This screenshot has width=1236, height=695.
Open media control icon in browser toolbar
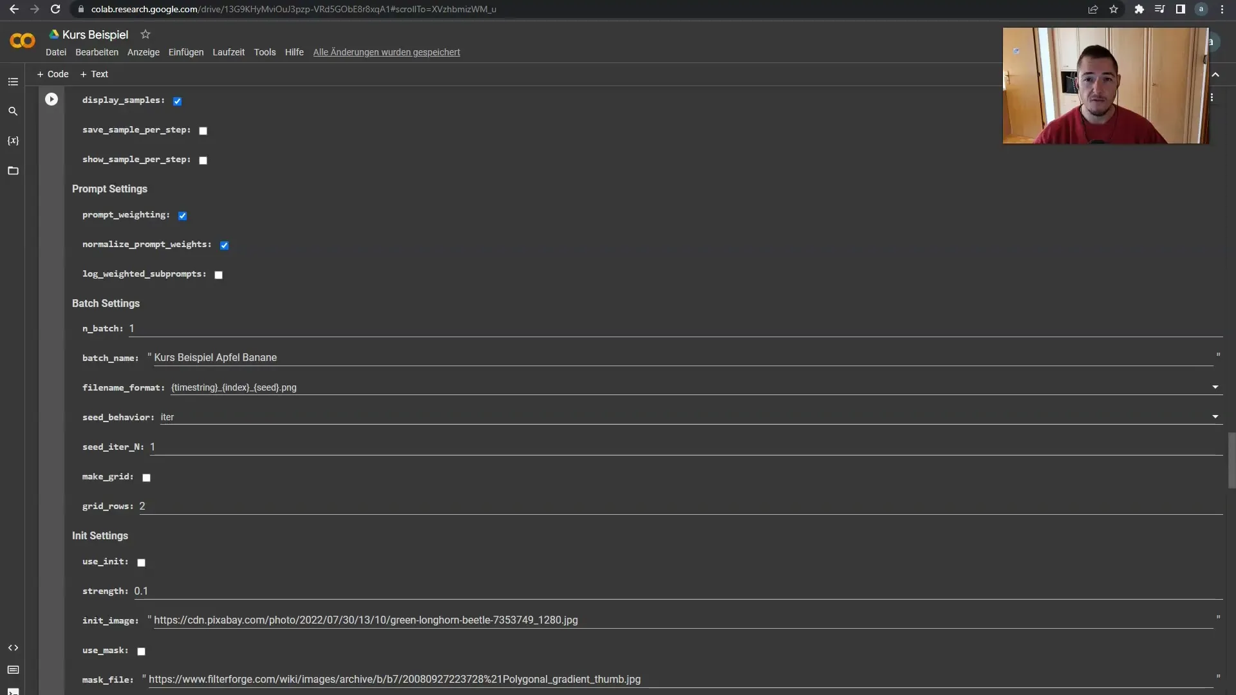tap(1160, 9)
